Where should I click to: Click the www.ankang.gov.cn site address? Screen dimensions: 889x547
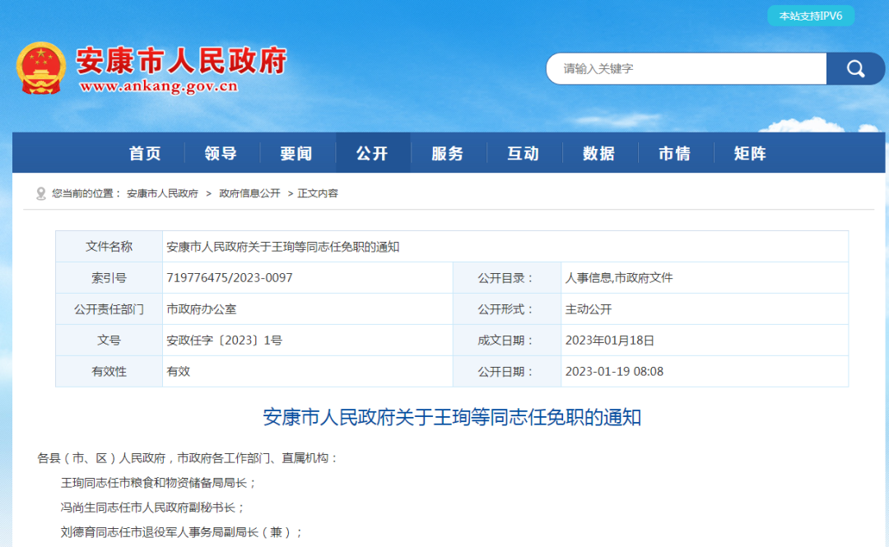coord(158,86)
